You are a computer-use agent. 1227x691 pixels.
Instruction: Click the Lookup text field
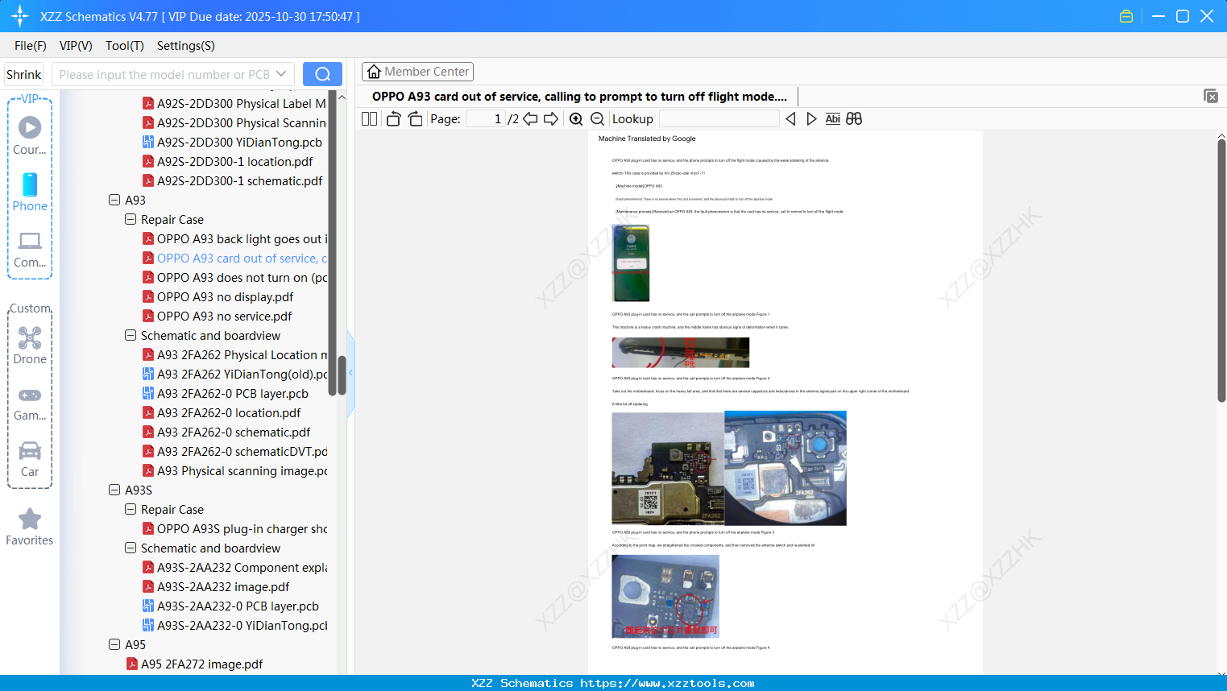[719, 118]
